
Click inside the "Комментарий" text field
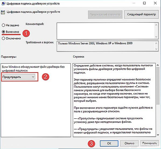[x=106, y=31]
